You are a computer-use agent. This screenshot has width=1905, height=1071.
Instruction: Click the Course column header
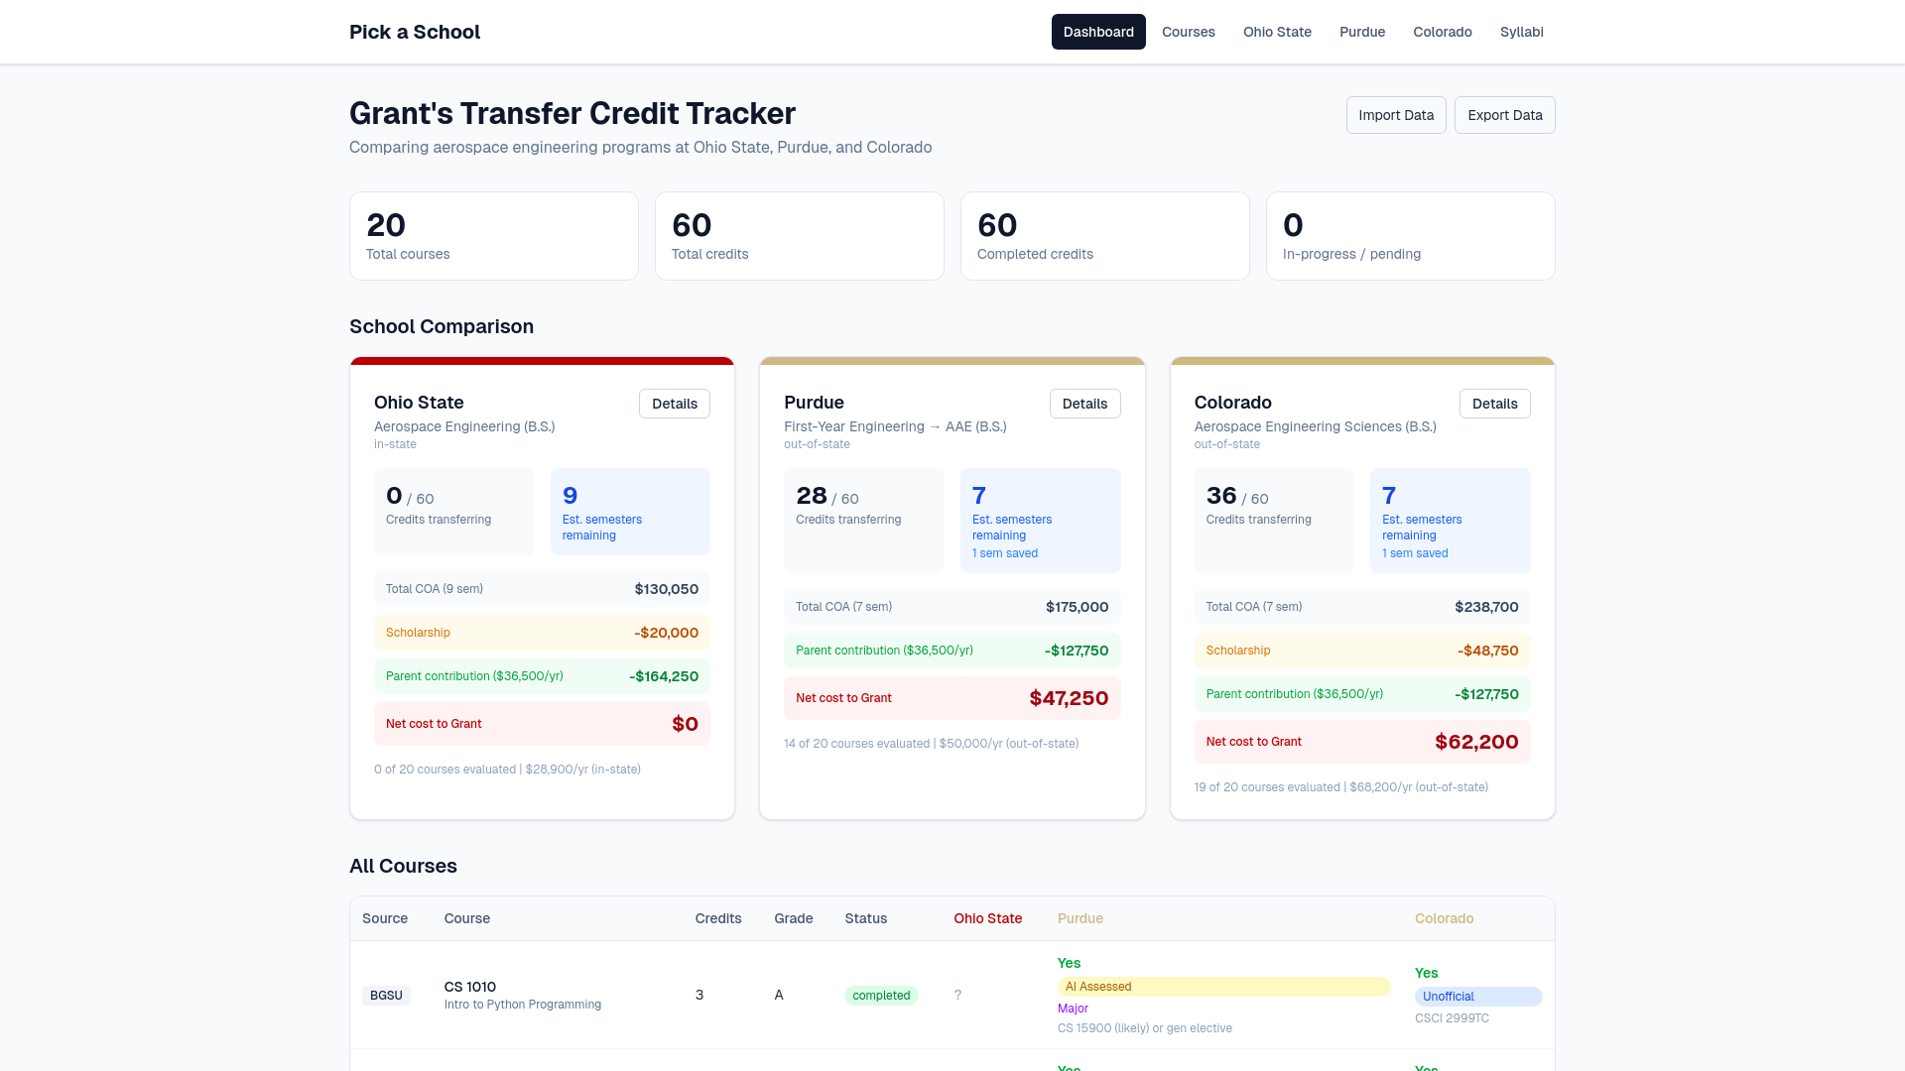467,918
